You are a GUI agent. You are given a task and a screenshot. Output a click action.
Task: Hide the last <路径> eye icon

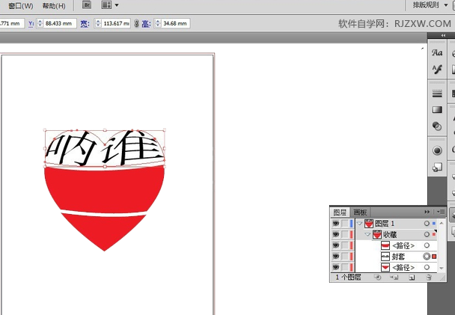click(x=336, y=267)
